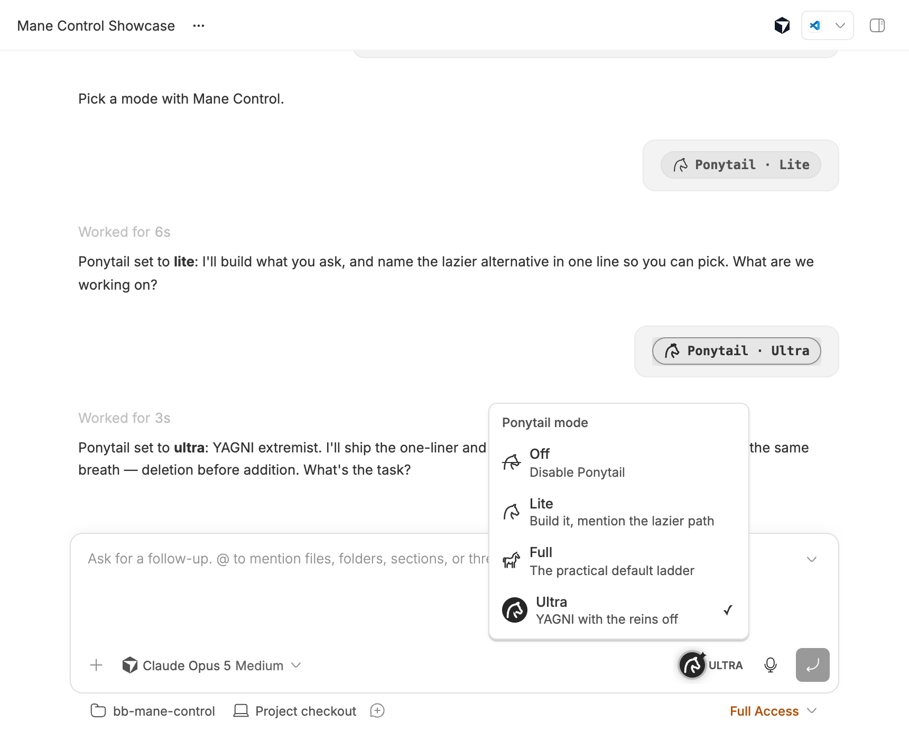Click the send arrow button

[812, 665]
